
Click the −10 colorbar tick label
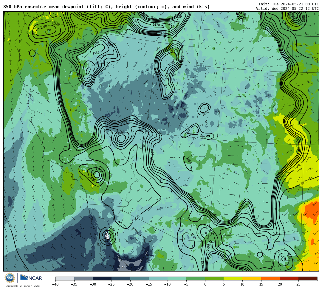[168, 284]
